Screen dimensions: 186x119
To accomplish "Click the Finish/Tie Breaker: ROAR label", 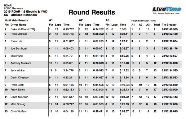I will click(144, 21).
